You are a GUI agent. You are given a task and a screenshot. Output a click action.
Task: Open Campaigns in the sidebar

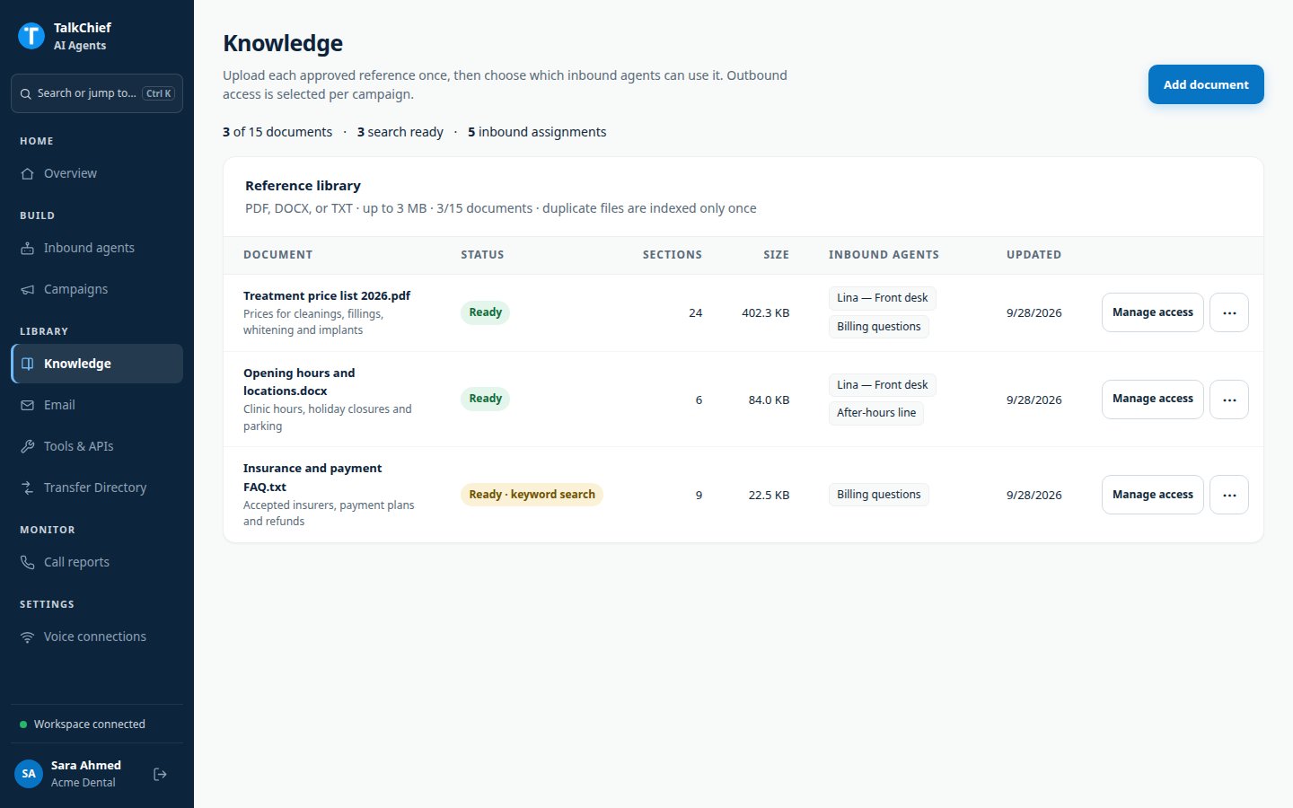click(97, 289)
